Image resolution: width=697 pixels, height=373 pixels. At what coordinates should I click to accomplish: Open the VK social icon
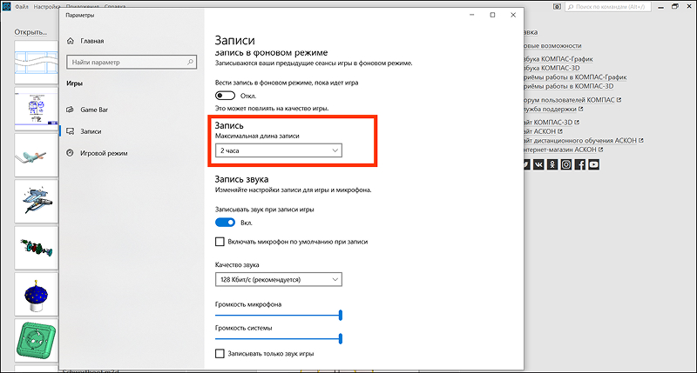538,164
